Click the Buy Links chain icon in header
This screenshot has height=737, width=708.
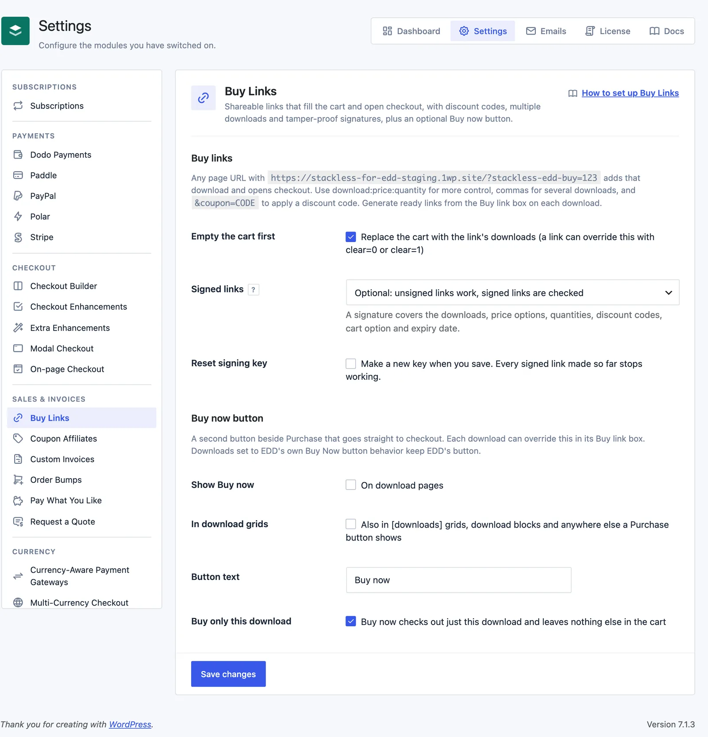pyautogui.click(x=204, y=98)
